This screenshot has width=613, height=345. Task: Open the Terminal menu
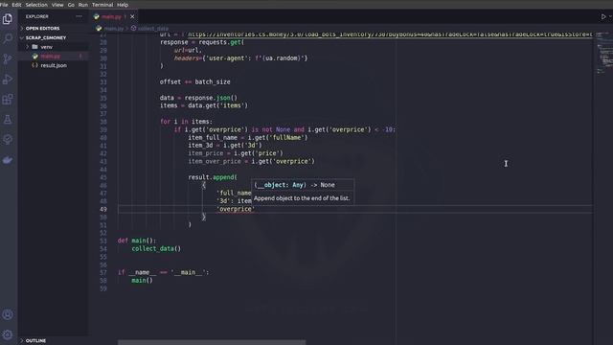tap(102, 5)
